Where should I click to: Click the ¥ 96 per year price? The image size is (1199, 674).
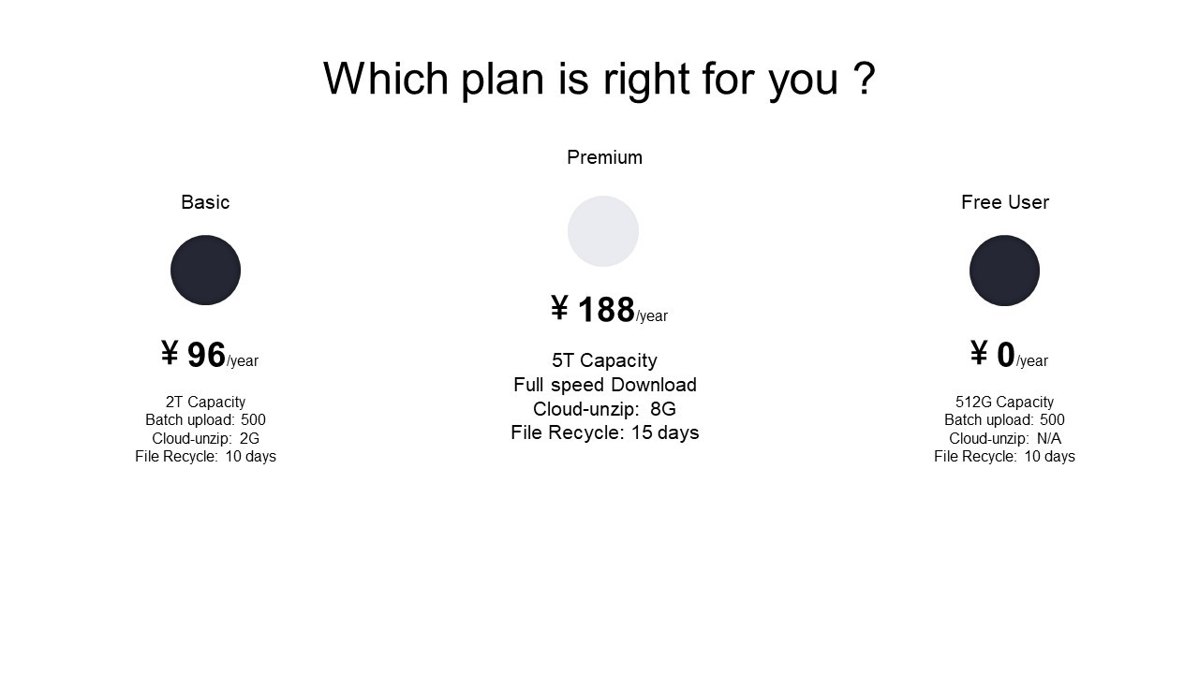click(210, 355)
